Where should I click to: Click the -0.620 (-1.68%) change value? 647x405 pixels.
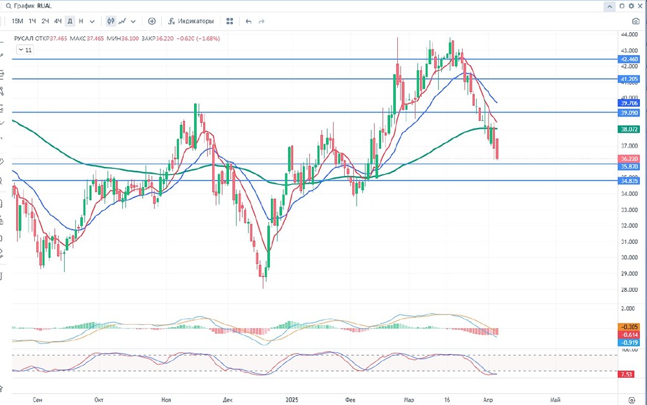(x=198, y=38)
